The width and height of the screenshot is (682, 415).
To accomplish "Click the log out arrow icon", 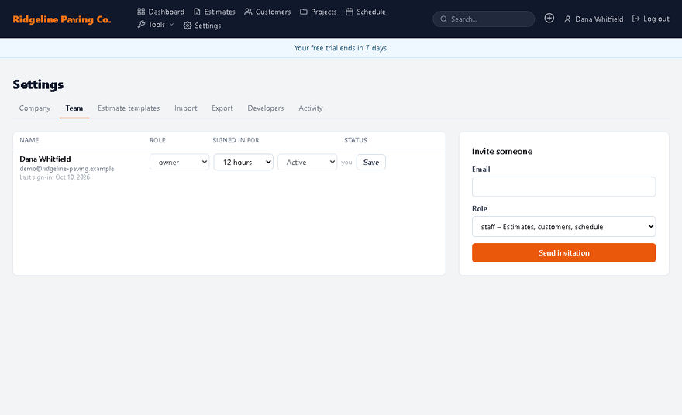I will click(636, 19).
